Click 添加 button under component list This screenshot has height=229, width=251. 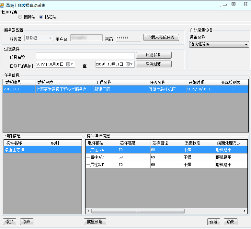pyautogui.click(x=9, y=222)
